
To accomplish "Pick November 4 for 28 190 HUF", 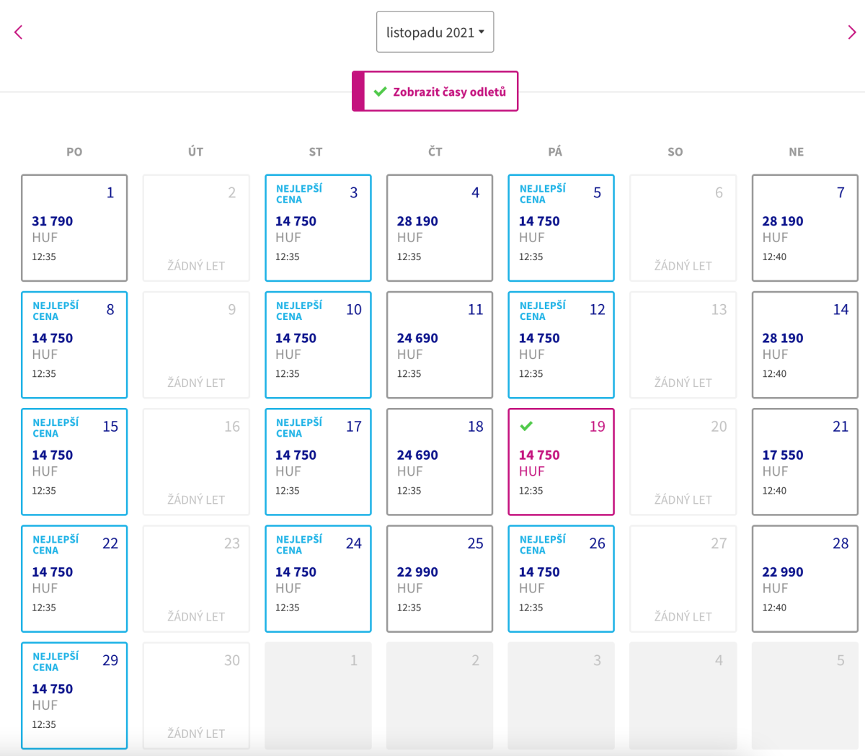I will [440, 228].
